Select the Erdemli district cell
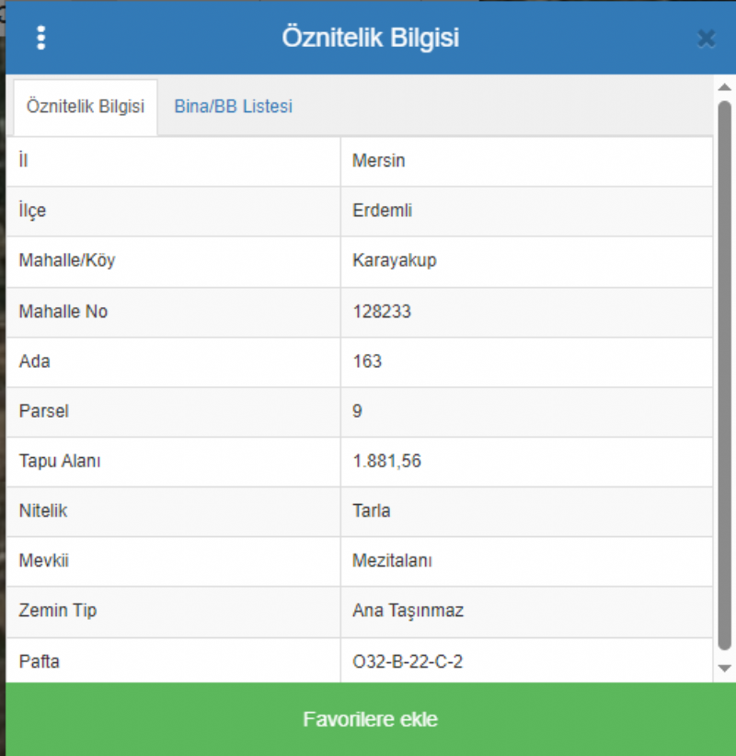736x756 pixels. tap(382, 211)
